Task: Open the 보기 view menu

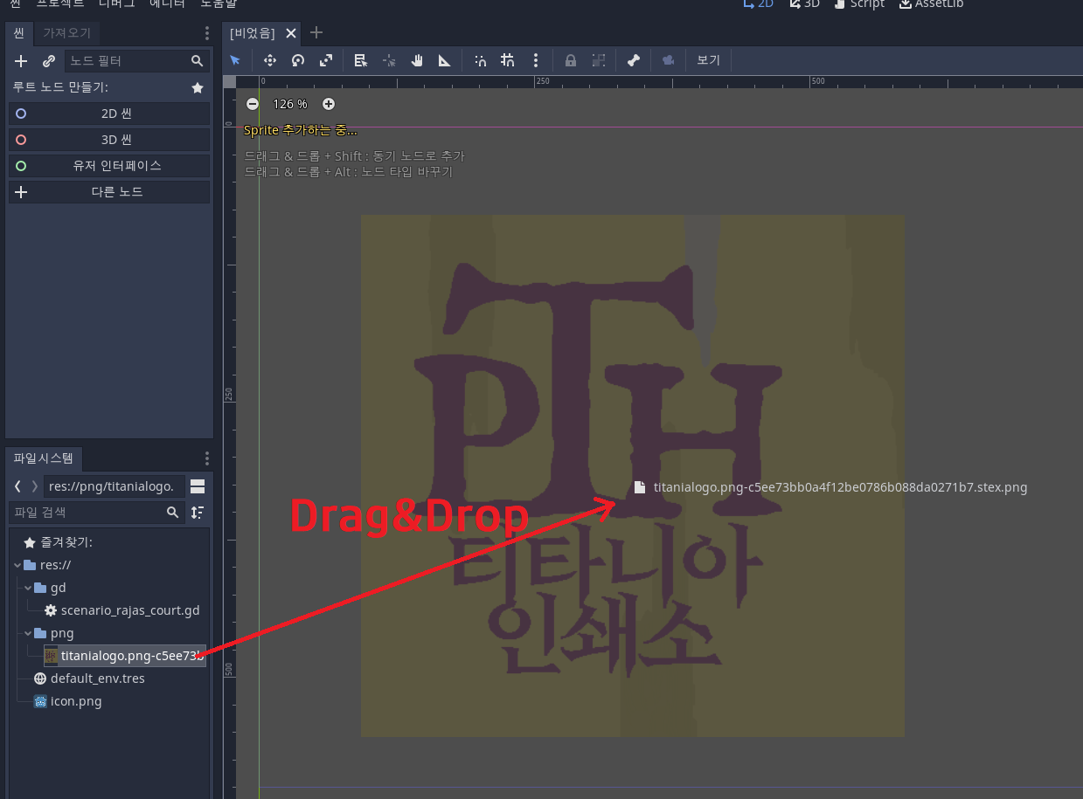Action: coord(708,60)
